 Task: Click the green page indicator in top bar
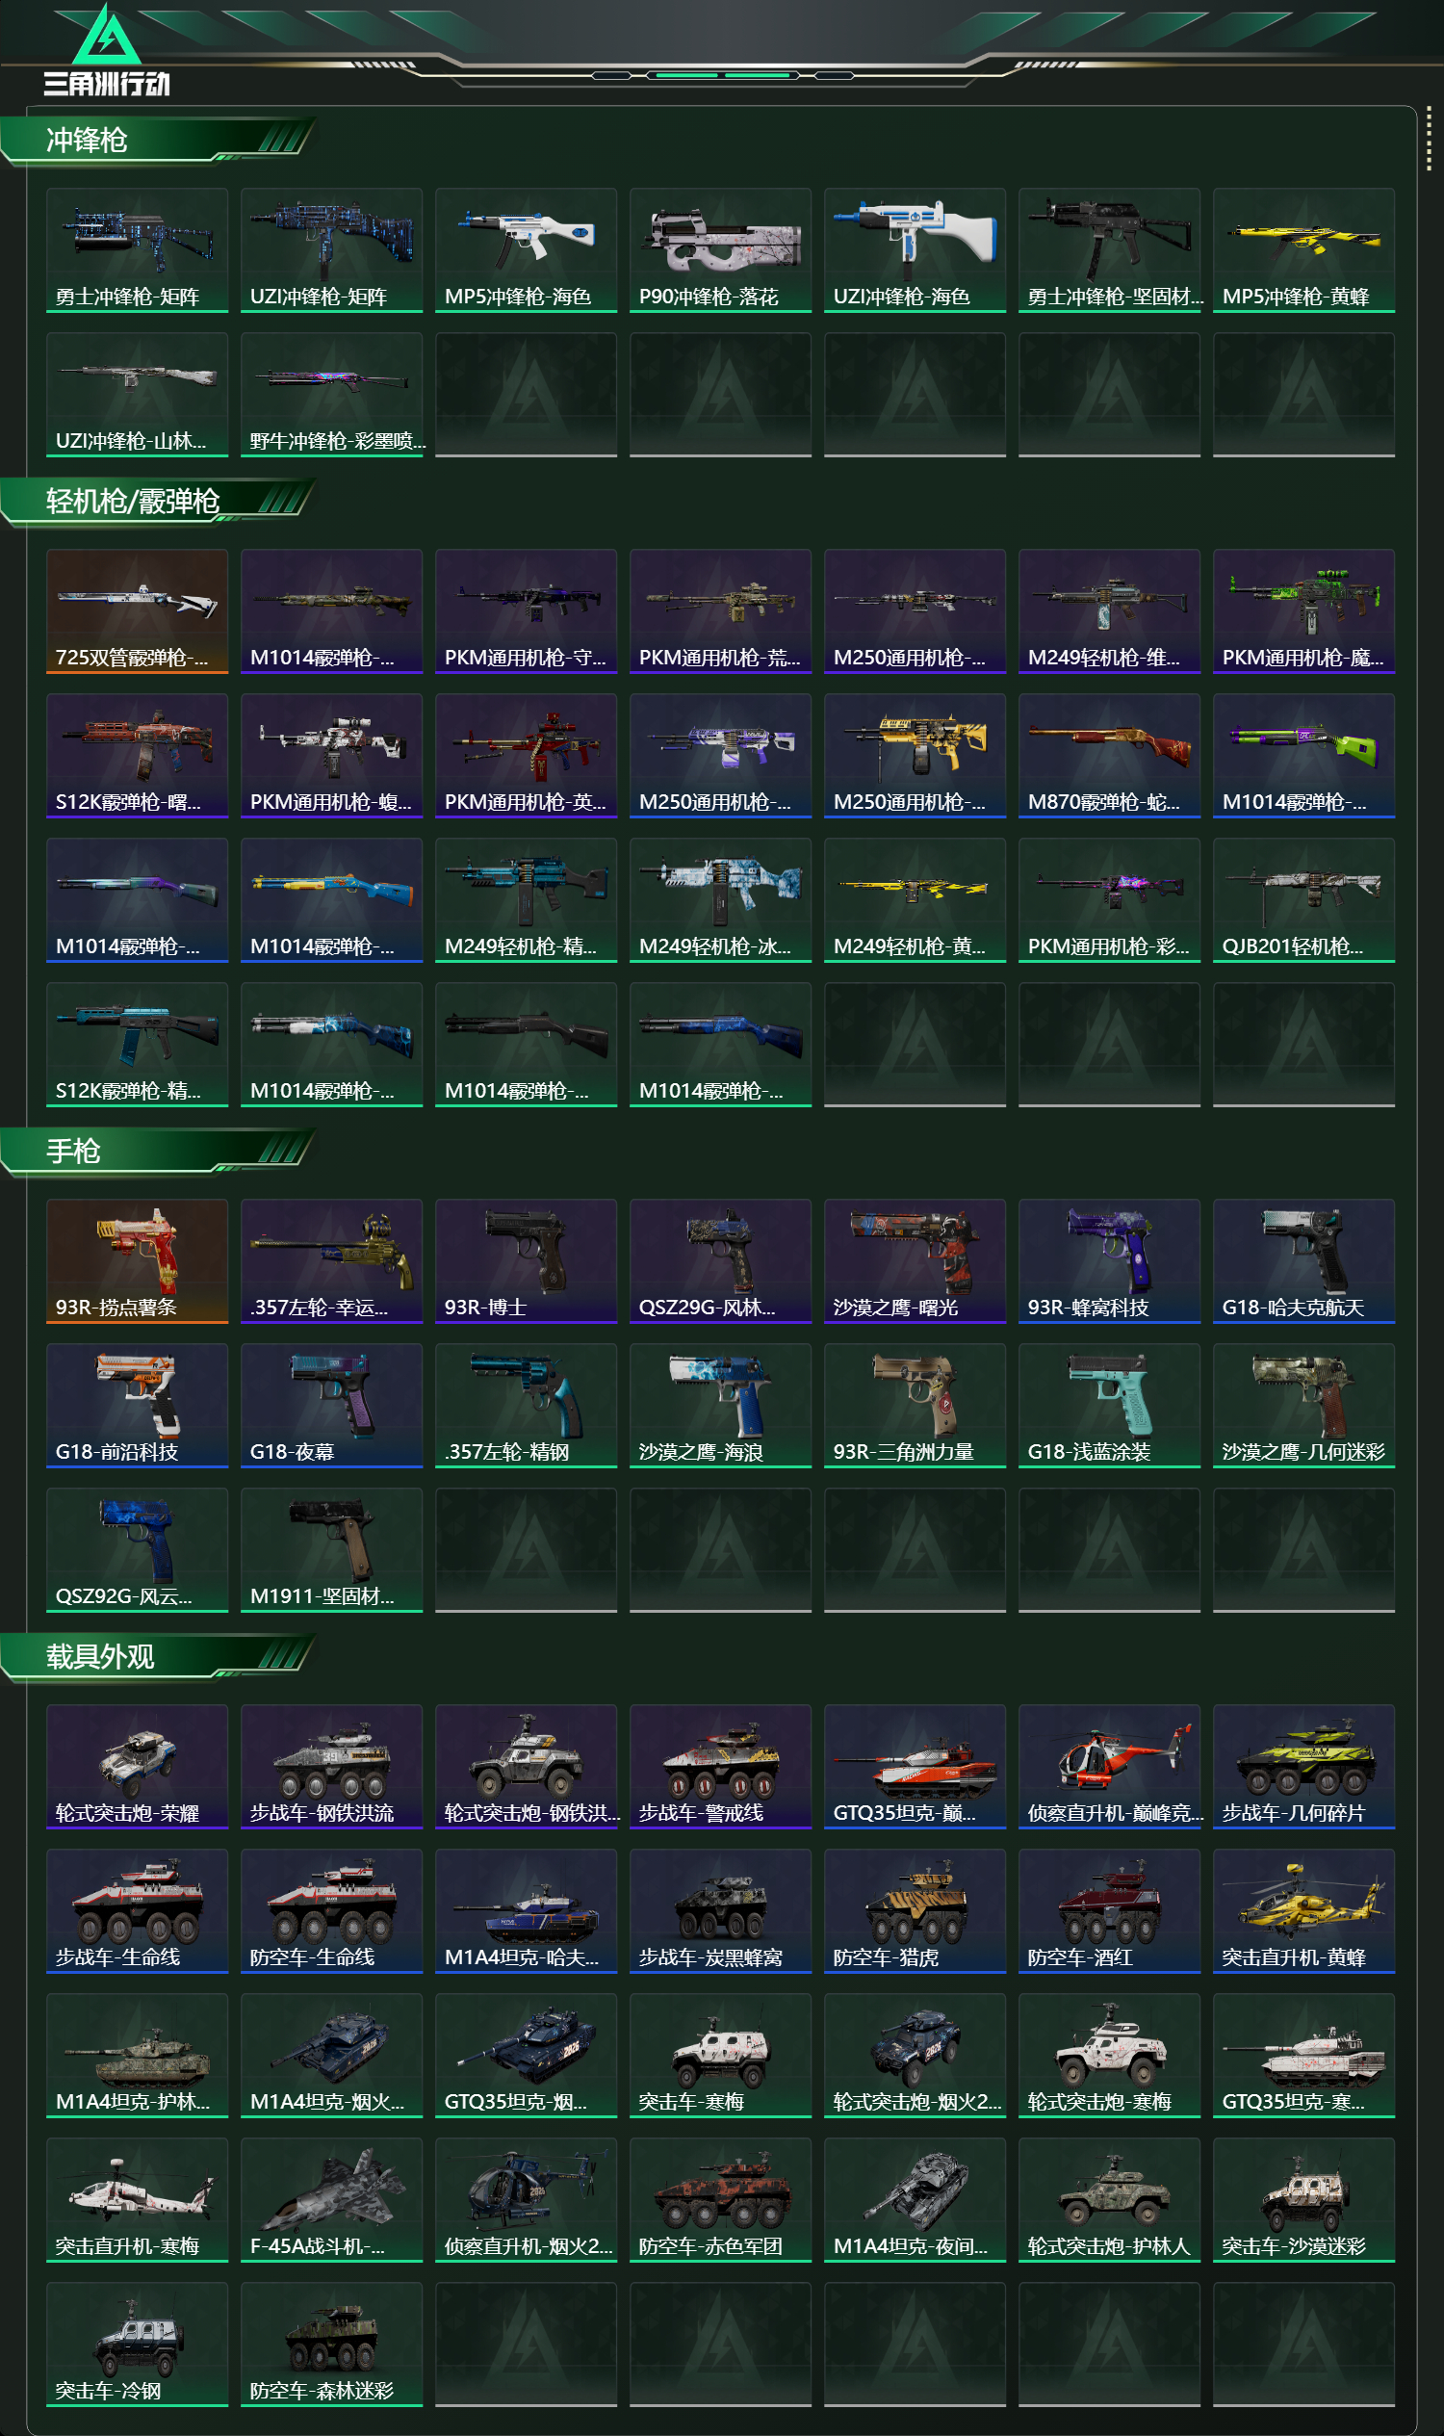click(x=722, y=75)
